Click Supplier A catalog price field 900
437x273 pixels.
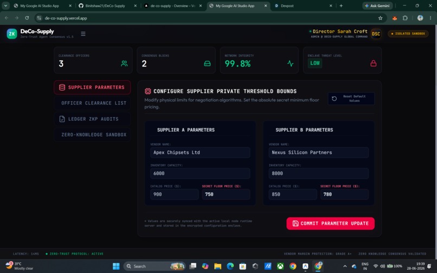coord(175,194)
